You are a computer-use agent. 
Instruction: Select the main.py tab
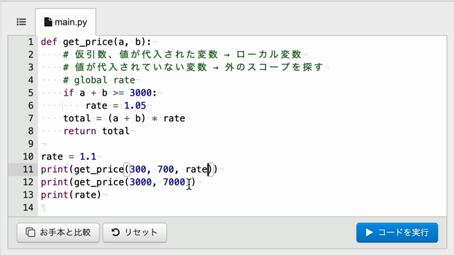tap(66, 22)
